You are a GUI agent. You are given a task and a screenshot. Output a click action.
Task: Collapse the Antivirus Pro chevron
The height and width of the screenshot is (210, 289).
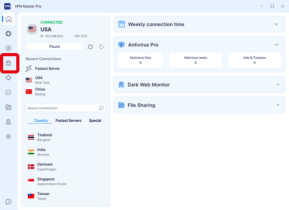(x=276, y=45)
